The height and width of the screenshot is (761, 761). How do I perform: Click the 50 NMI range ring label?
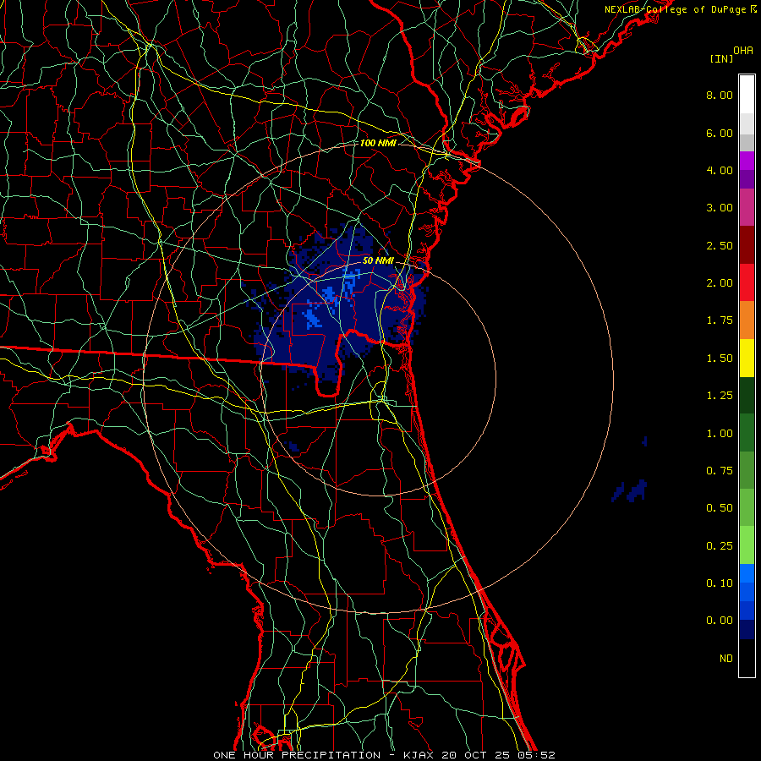pyautogui.click(x=378, y=260)
